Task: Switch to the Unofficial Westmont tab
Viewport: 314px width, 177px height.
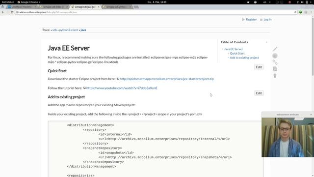Action: 22,7
